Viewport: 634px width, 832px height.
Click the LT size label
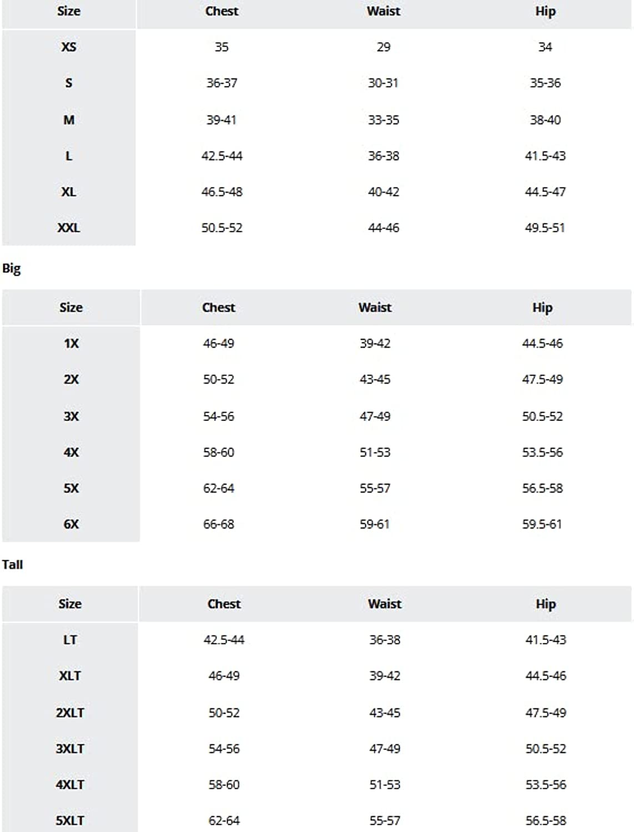[x=70, y=640]
